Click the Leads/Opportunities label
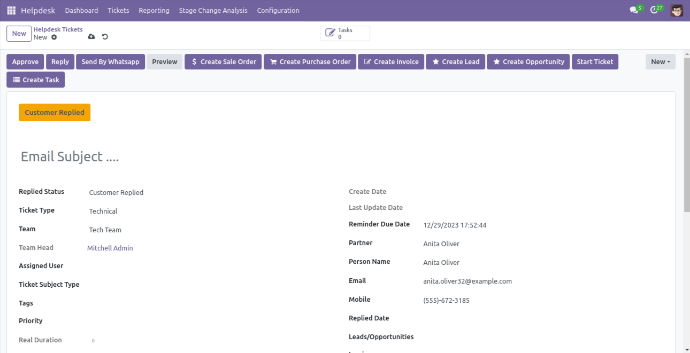The image size is (690, 353). pyautogui.click(x=381, y=337)
